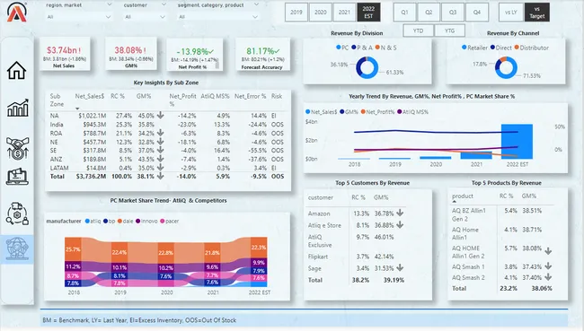Open the Home page icon in sidebar
584x331 pixels.
pyautogui.click(x=16, y=70)
